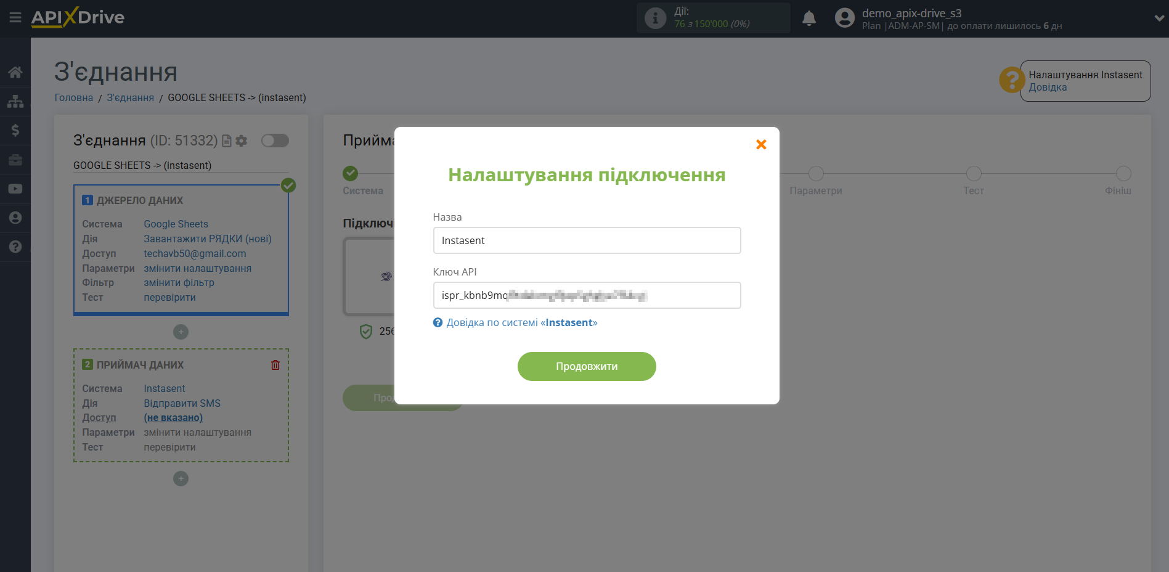The height and width of the screenshot is (572, 1169).
Task: Open the YouTube video sidebar icon
Action: 15,189
